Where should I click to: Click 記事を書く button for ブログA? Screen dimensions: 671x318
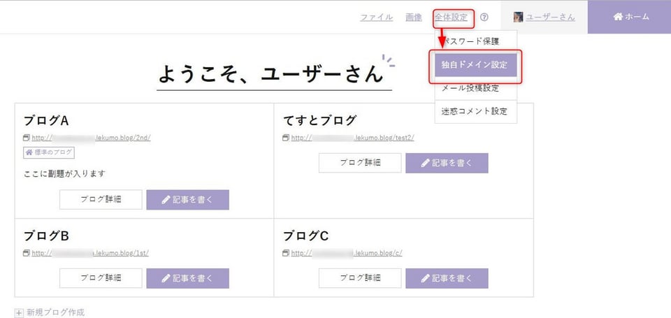188,200
